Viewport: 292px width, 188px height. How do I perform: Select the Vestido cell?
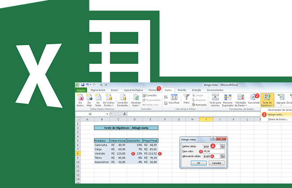point(102,154)
